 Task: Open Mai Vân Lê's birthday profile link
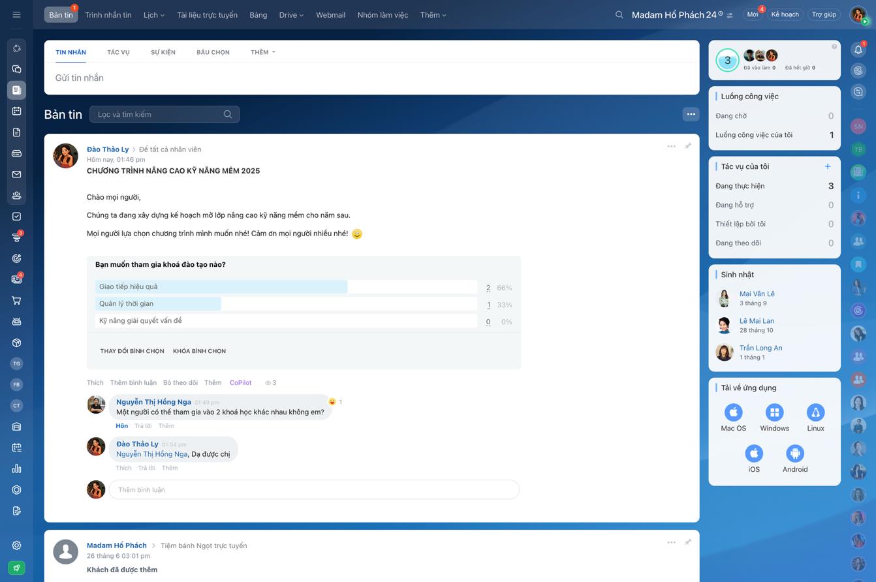(757, 294)
